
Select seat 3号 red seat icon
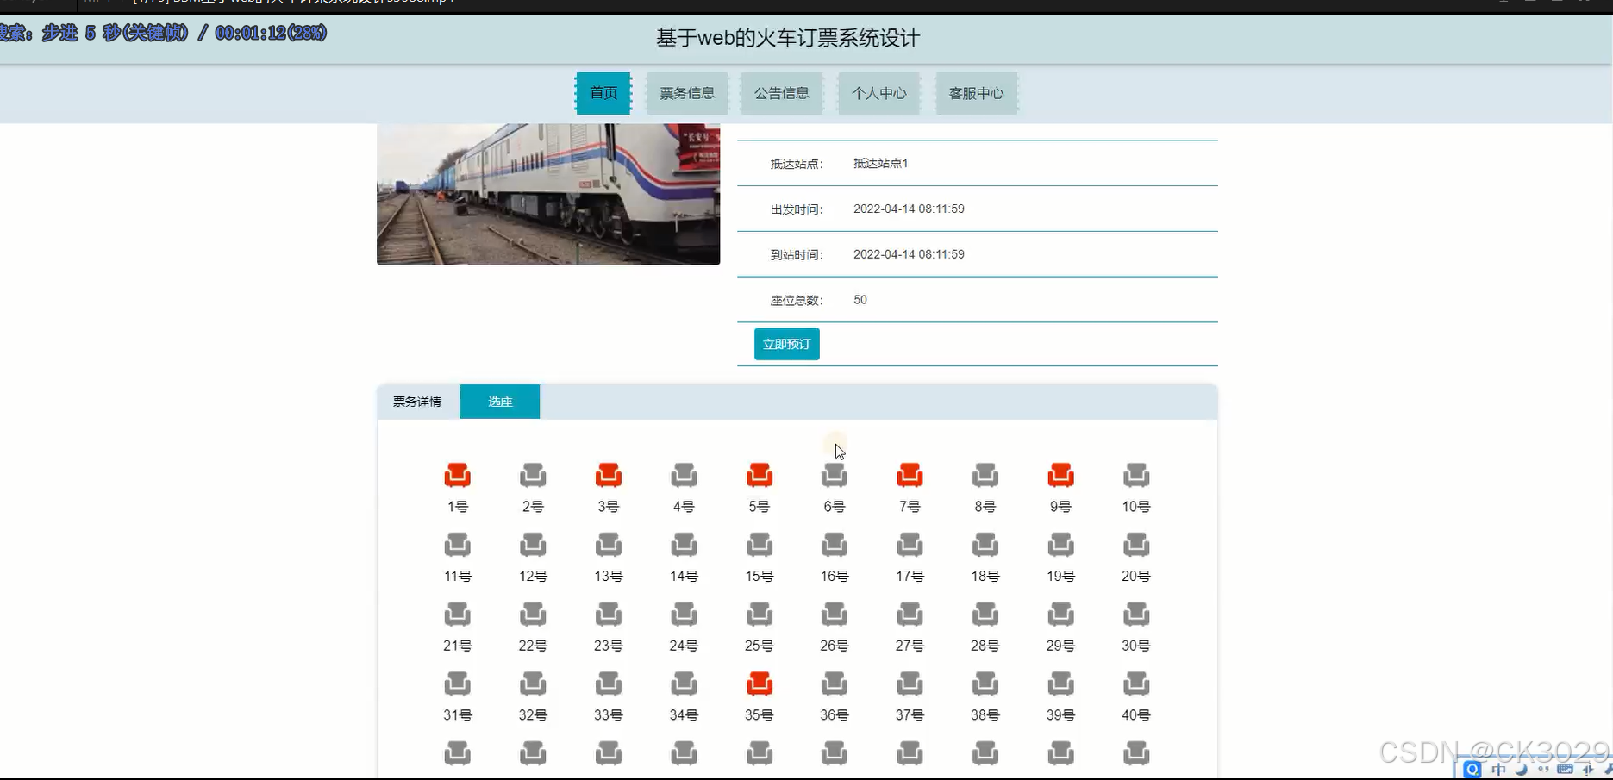[x=609, y=475]
